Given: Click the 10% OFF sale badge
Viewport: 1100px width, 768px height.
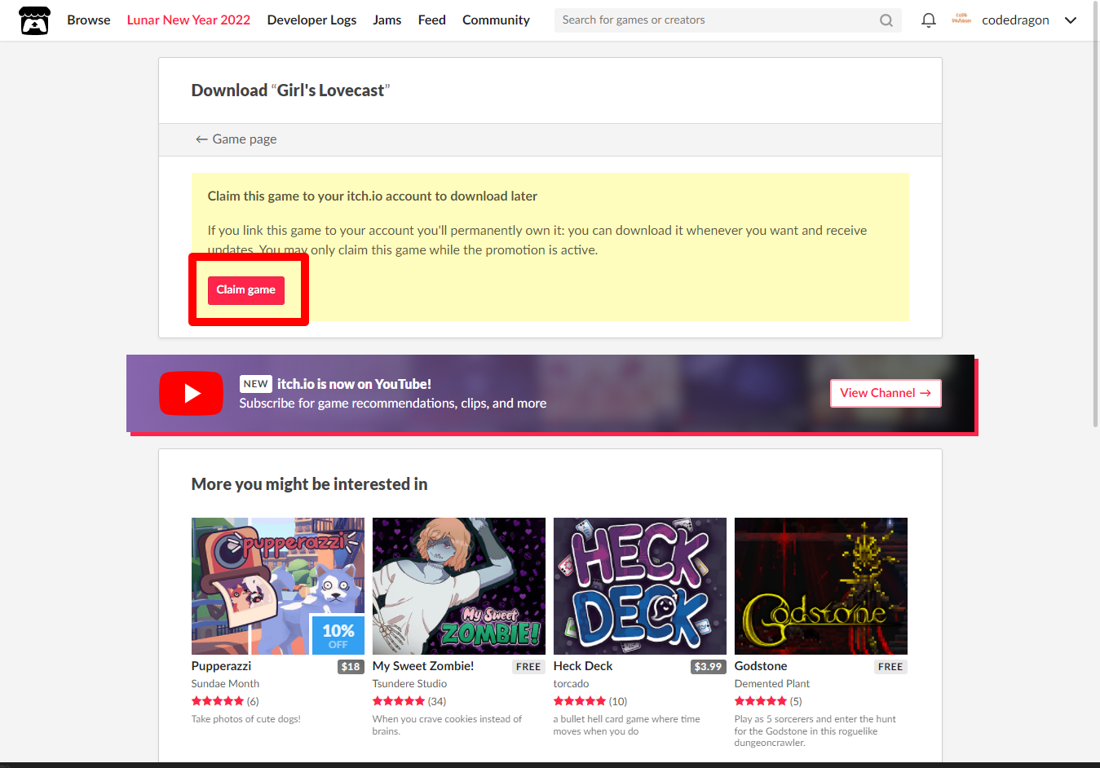Looking at the screenshot, I should coord(338,635).
